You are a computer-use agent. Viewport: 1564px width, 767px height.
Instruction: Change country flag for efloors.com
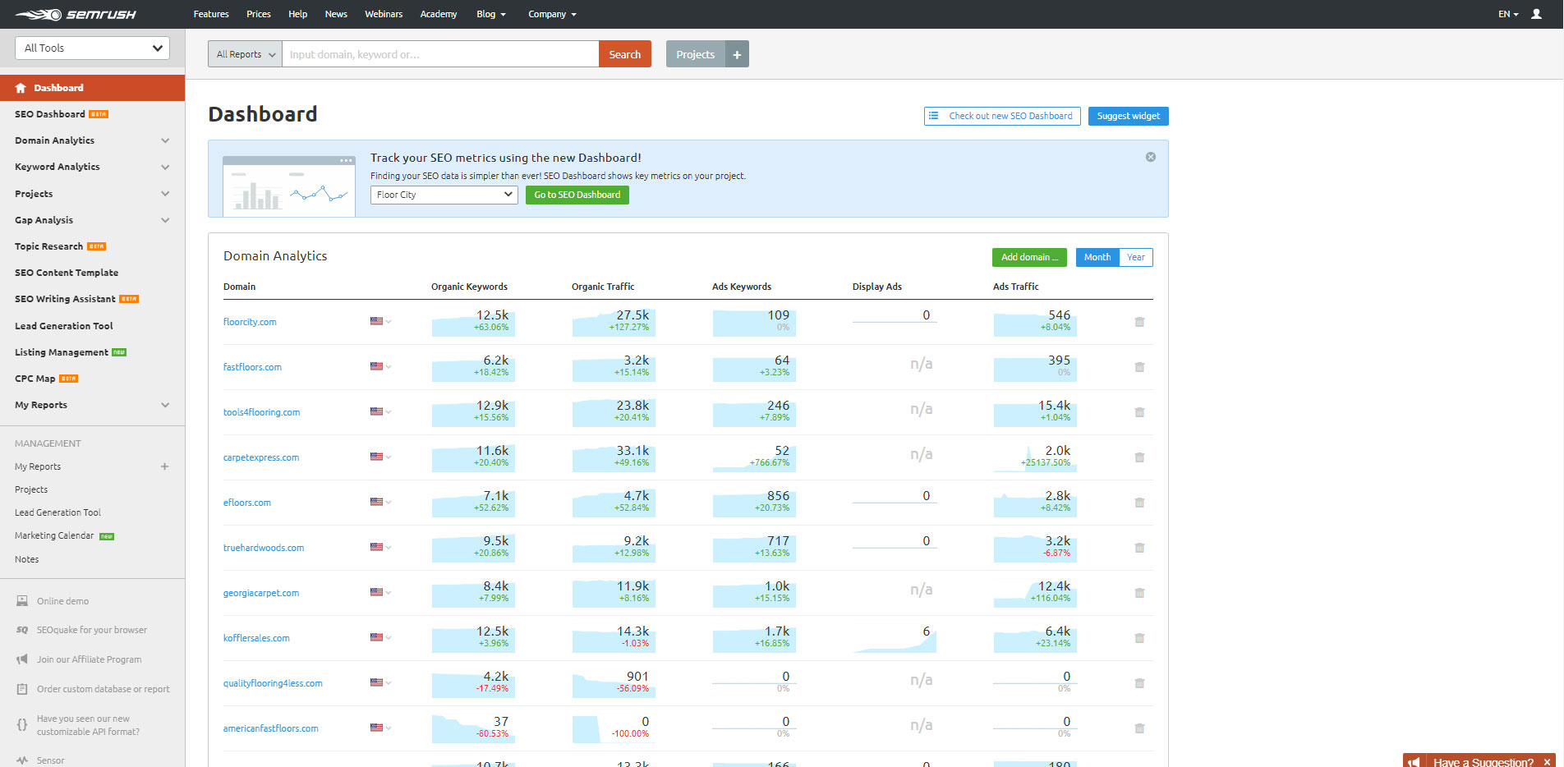pyautogui.click(x=380, y=502)
